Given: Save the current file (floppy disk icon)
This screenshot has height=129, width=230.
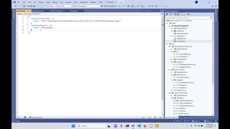Looking at the screenshot, I should click(x=31, y=6).
